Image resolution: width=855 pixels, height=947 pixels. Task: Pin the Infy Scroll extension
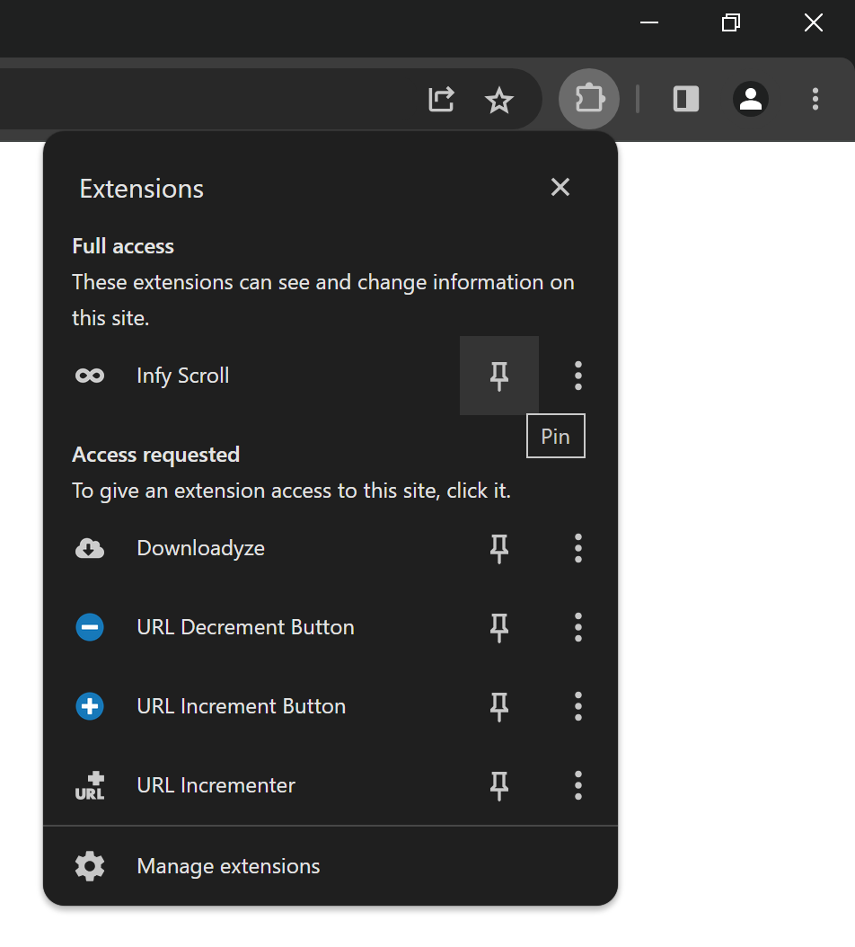coord(498,376)
